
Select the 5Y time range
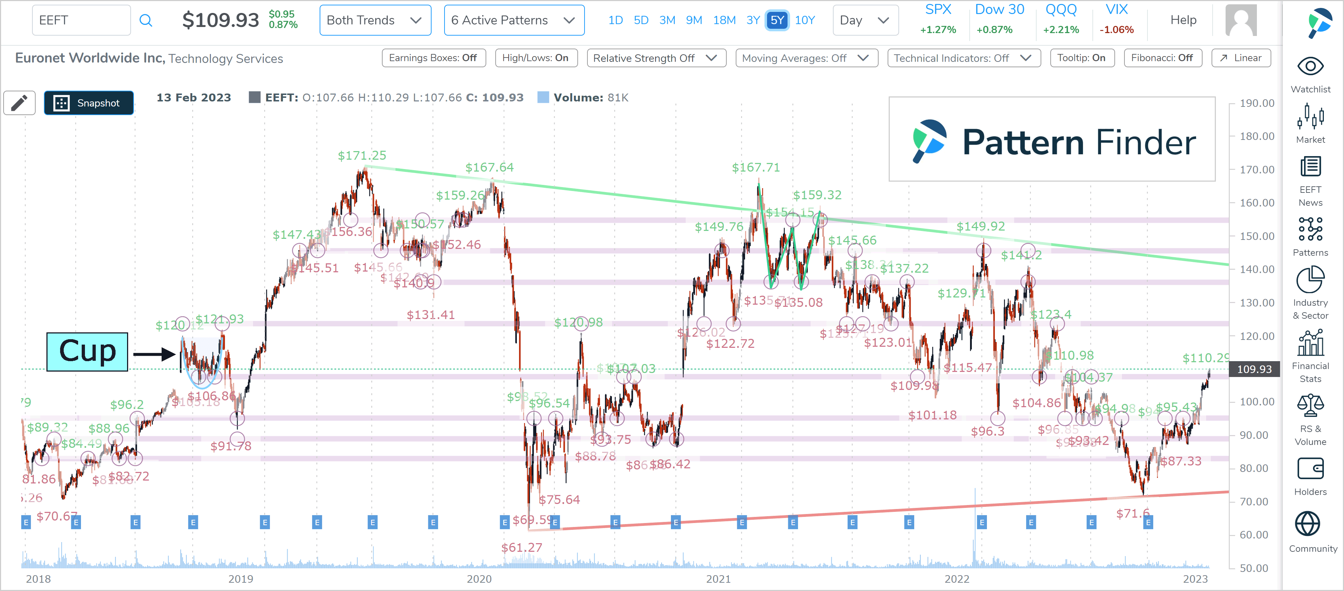point(777,21)
